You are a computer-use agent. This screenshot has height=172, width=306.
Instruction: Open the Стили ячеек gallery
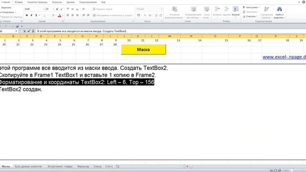tap(206, 12)
